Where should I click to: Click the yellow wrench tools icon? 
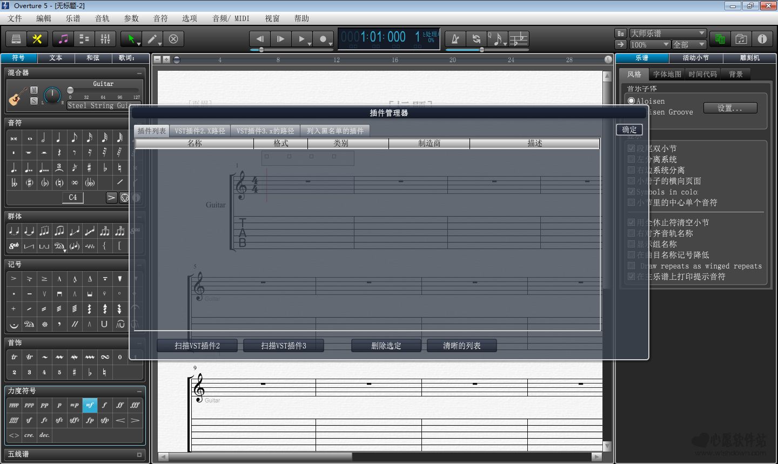pyautogui.click(x=37, y=39)
